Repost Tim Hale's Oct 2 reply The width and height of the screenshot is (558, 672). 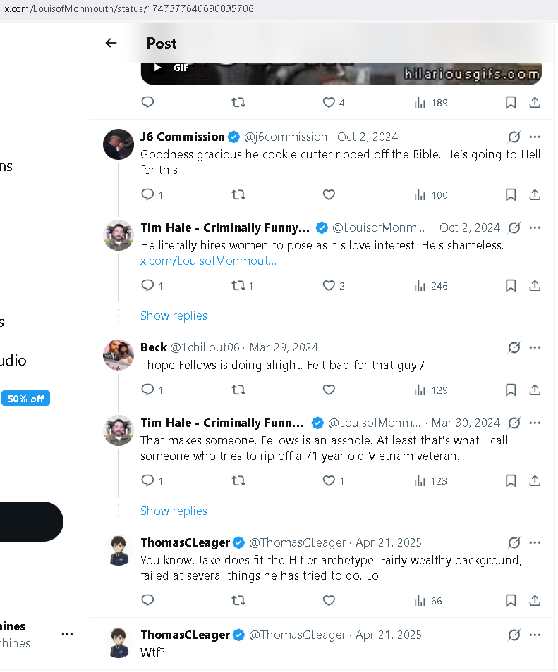(x=238, y=286)
